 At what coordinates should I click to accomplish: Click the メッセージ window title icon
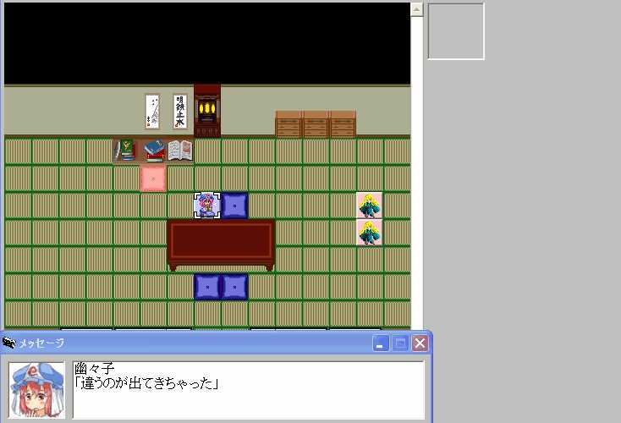(8, 343)
